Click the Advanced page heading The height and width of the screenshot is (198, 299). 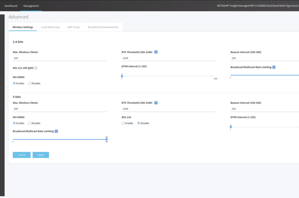[18, 17]
